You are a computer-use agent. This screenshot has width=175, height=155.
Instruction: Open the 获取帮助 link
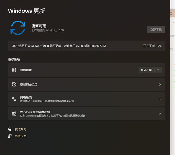(20, 129)
